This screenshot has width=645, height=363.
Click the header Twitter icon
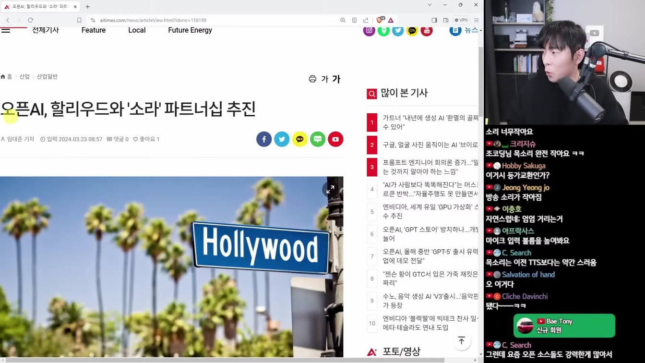398,30
